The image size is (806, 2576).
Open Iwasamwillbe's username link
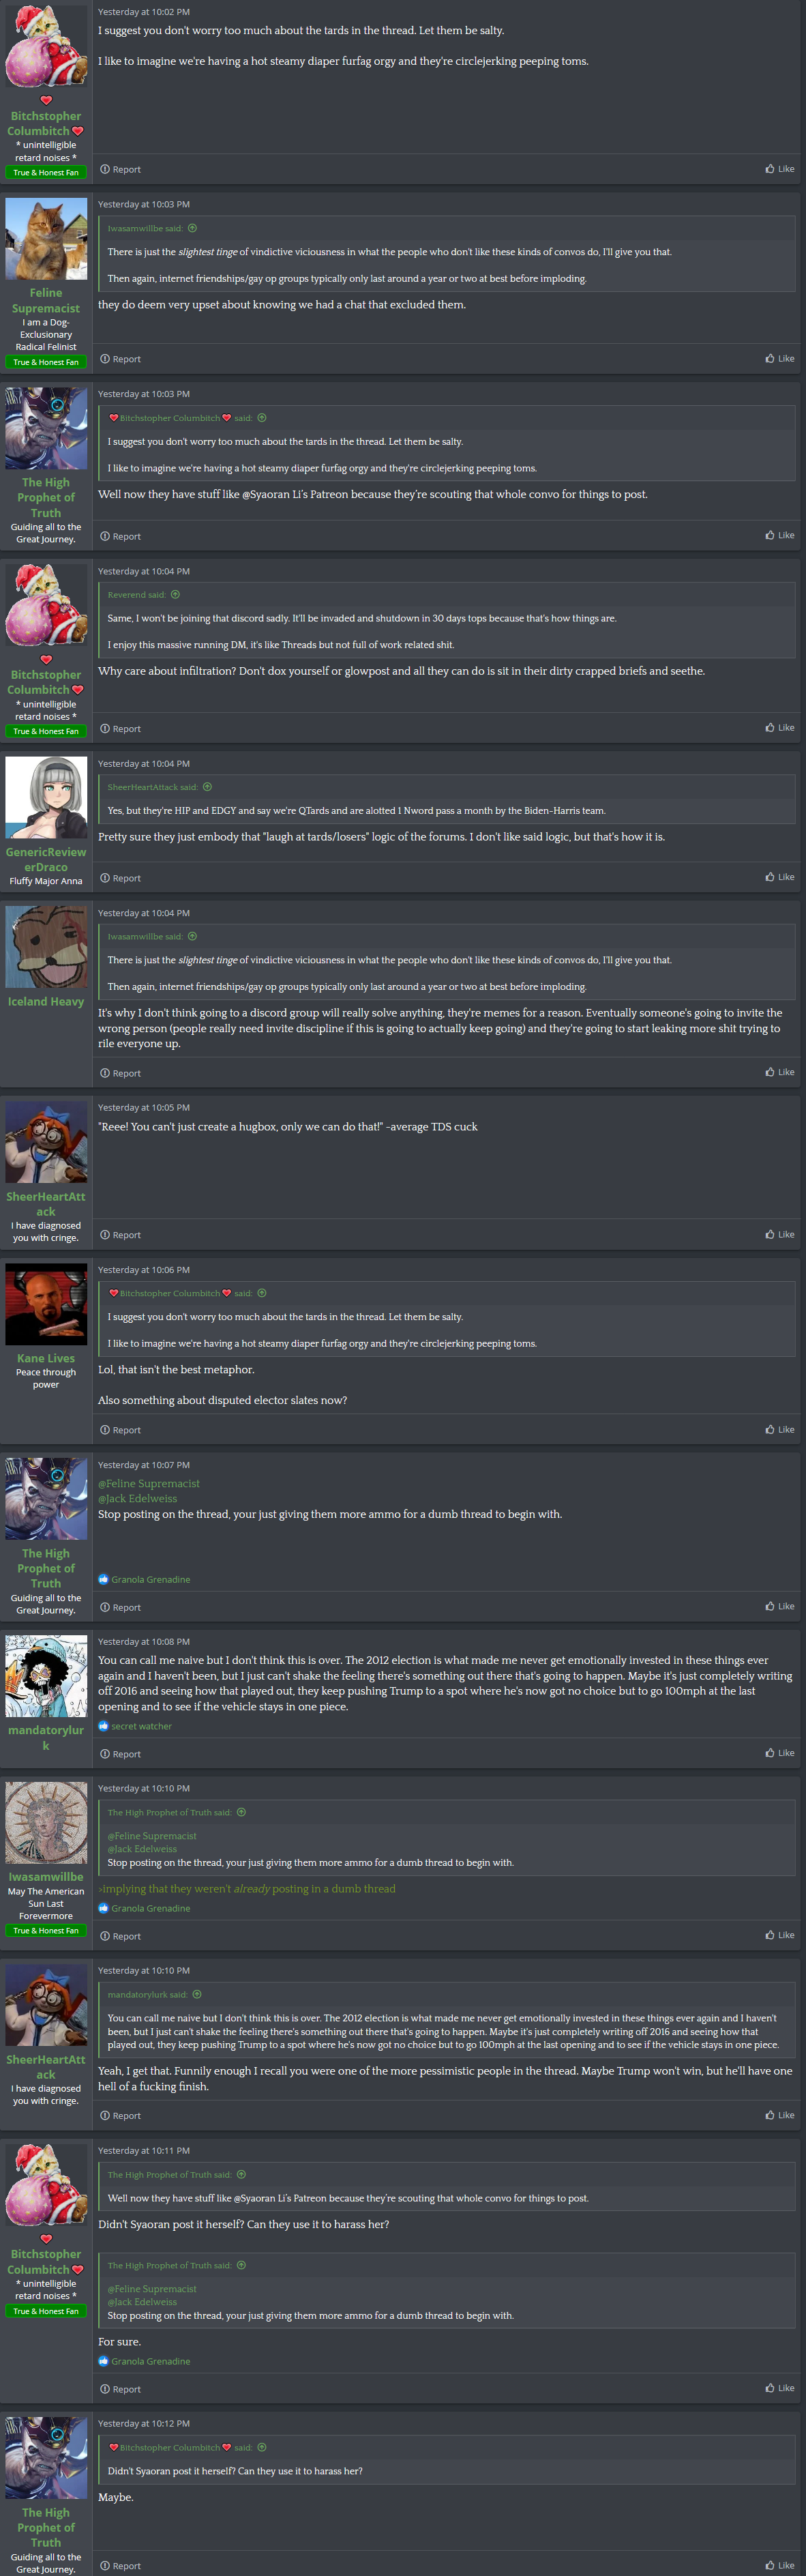click(x=46, y=1877)
